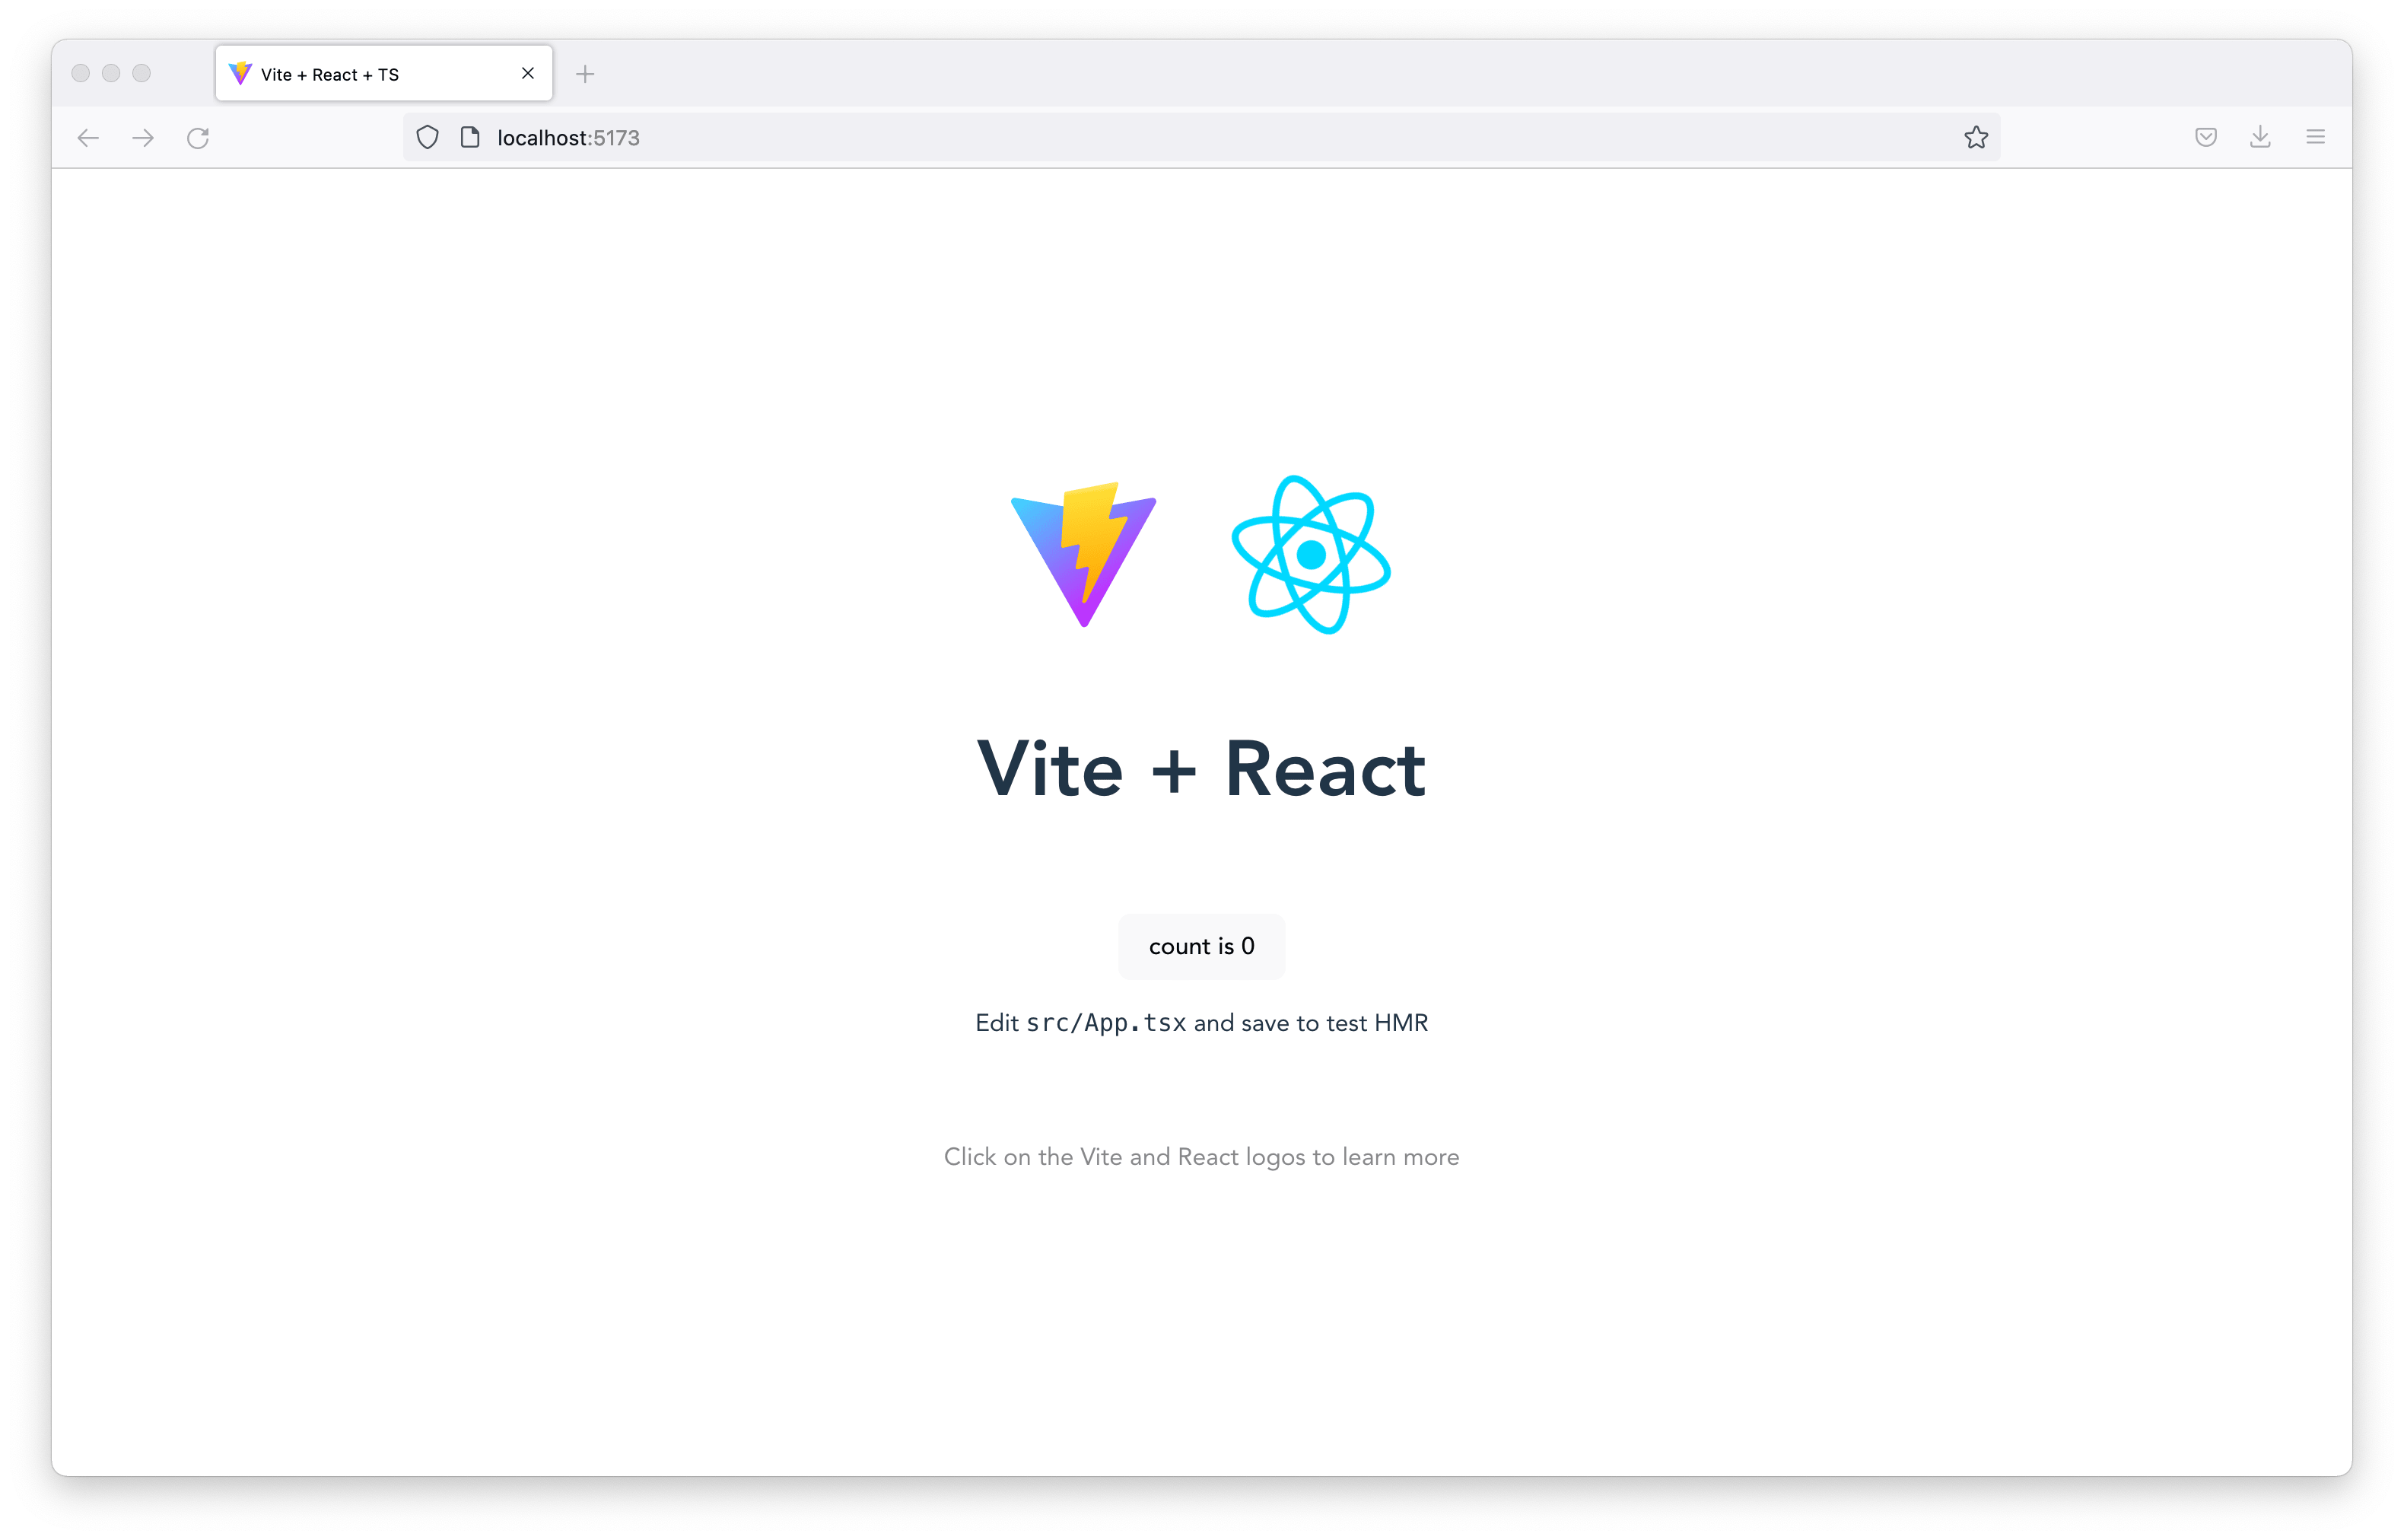Screen dimensions: 2404x1540
Task: Open the tracking protection shield icon
Action: (427, 137)
